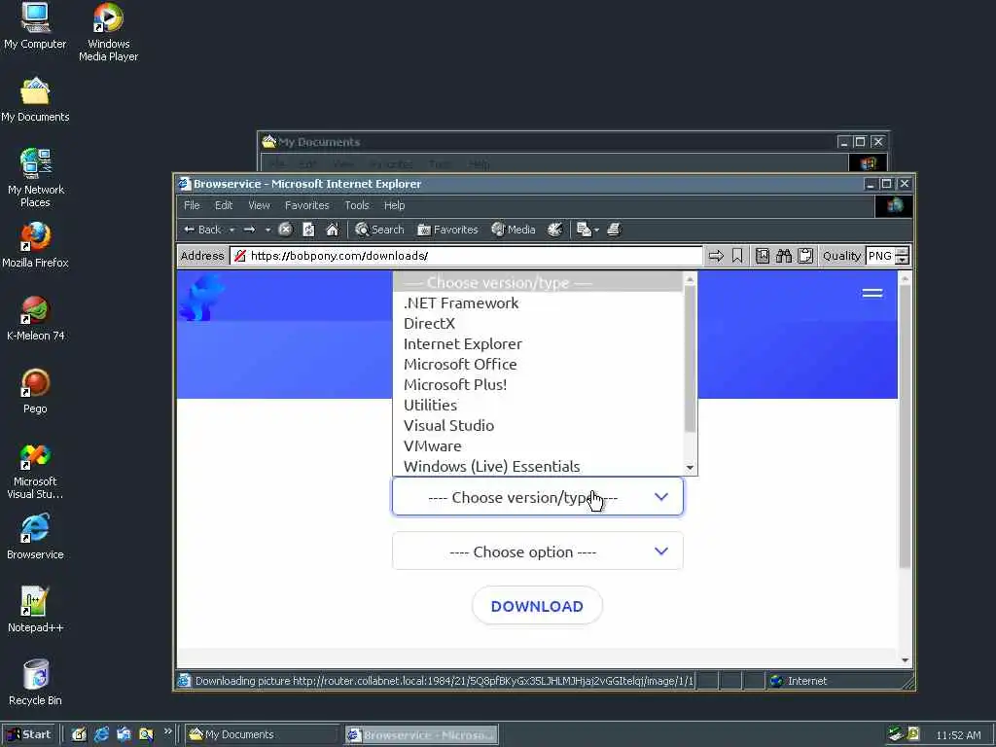Click the DOWNLOAD button
Viewport: 996px width, 747px height.
537,606
